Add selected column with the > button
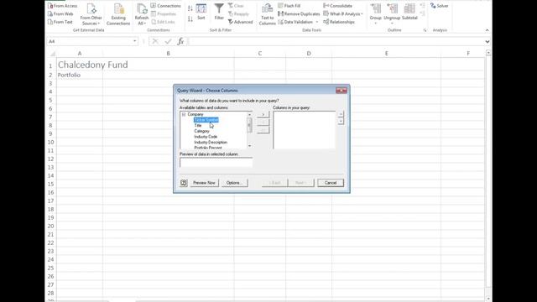Viewport: 537px width, 302px height. coord(263,115)
